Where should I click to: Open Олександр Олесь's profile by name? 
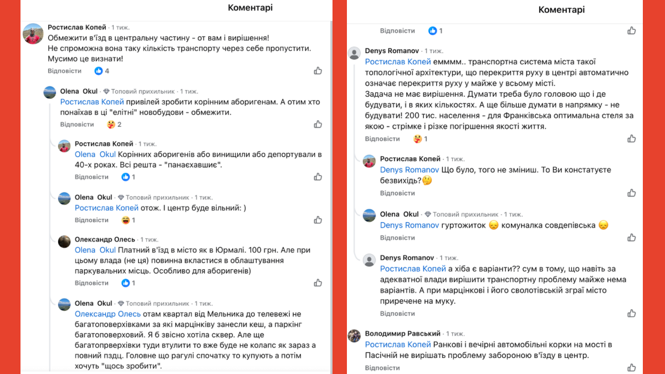click(105, 239)
